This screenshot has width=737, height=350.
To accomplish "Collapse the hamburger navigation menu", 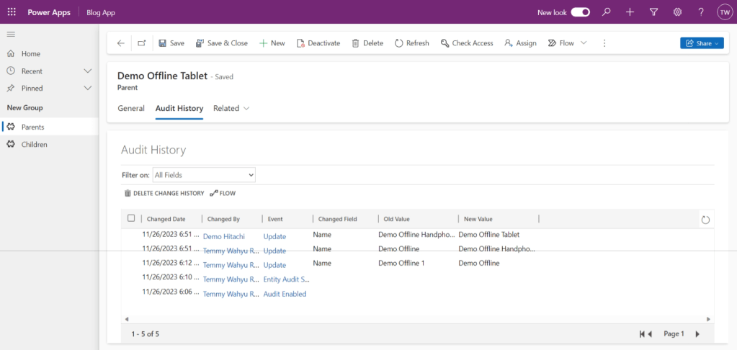I will [x=11, y=35].
